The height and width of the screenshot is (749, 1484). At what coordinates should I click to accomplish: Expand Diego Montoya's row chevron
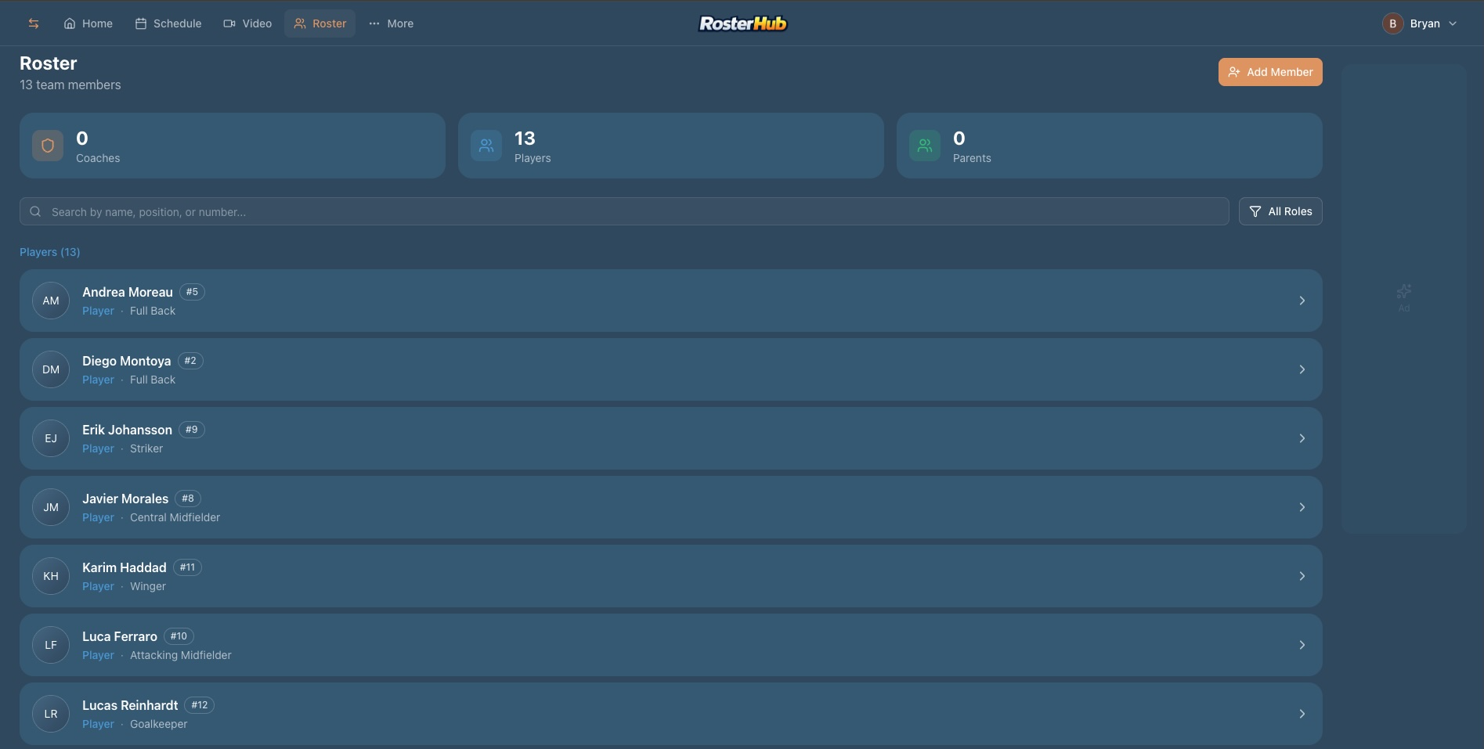coord(1302,369)
